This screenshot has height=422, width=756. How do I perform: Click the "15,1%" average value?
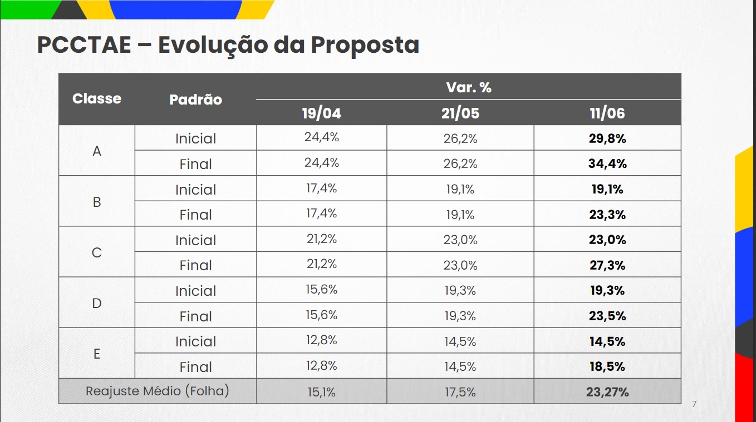pos(321,392)
